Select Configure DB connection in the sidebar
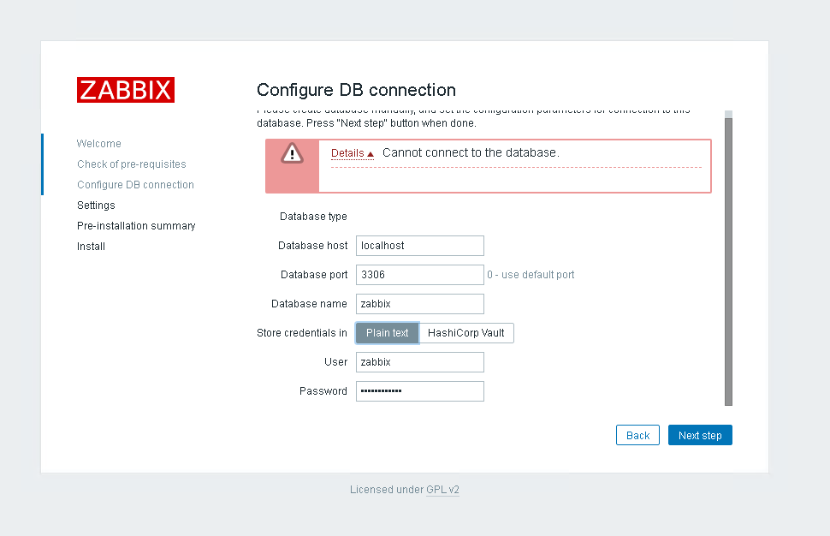Viewport: 830px width, 536px height. coord(135,185)
